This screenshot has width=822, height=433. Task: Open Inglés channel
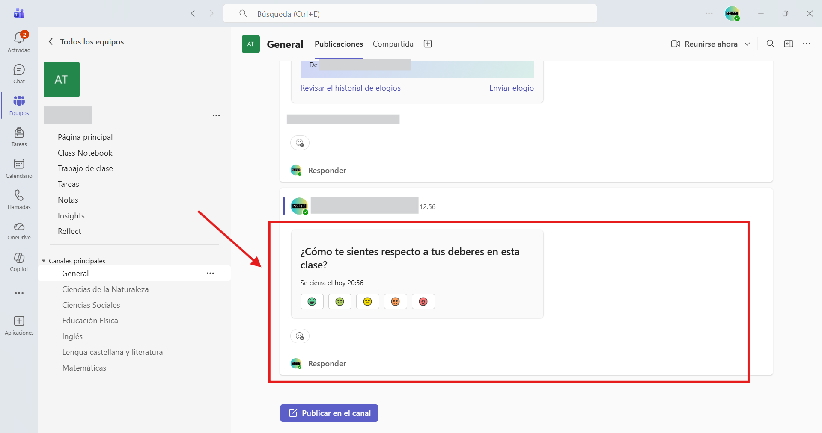click(72, 336)
